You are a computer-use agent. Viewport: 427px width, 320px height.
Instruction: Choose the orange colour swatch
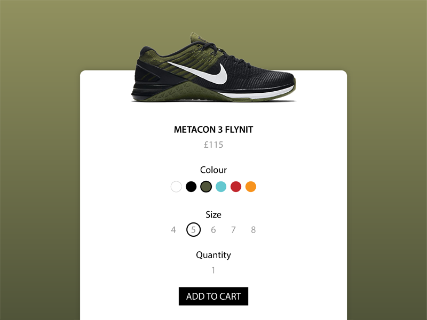[251, 187]
